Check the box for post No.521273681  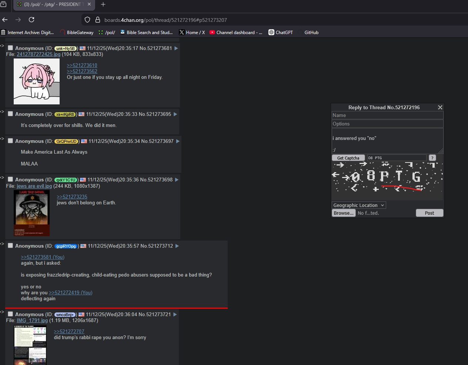(10, 48)
